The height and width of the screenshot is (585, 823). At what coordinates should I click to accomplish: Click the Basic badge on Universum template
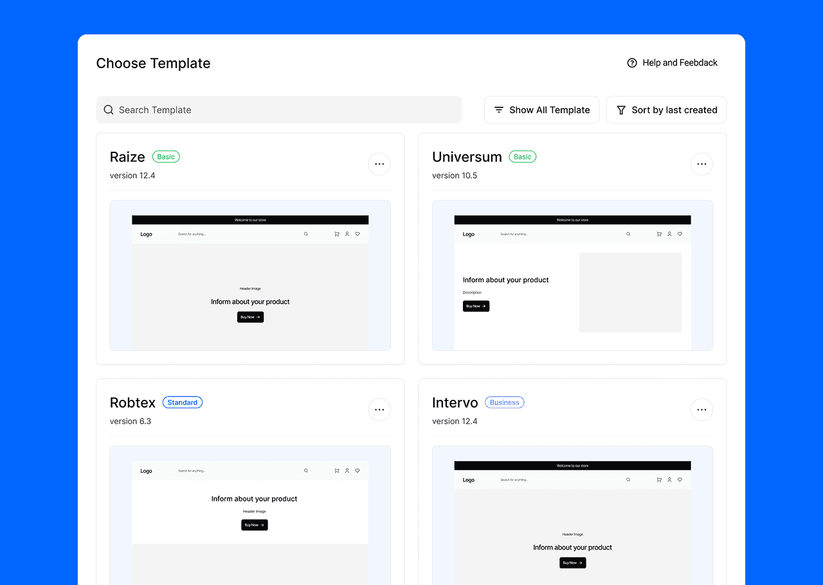point(522,156)
